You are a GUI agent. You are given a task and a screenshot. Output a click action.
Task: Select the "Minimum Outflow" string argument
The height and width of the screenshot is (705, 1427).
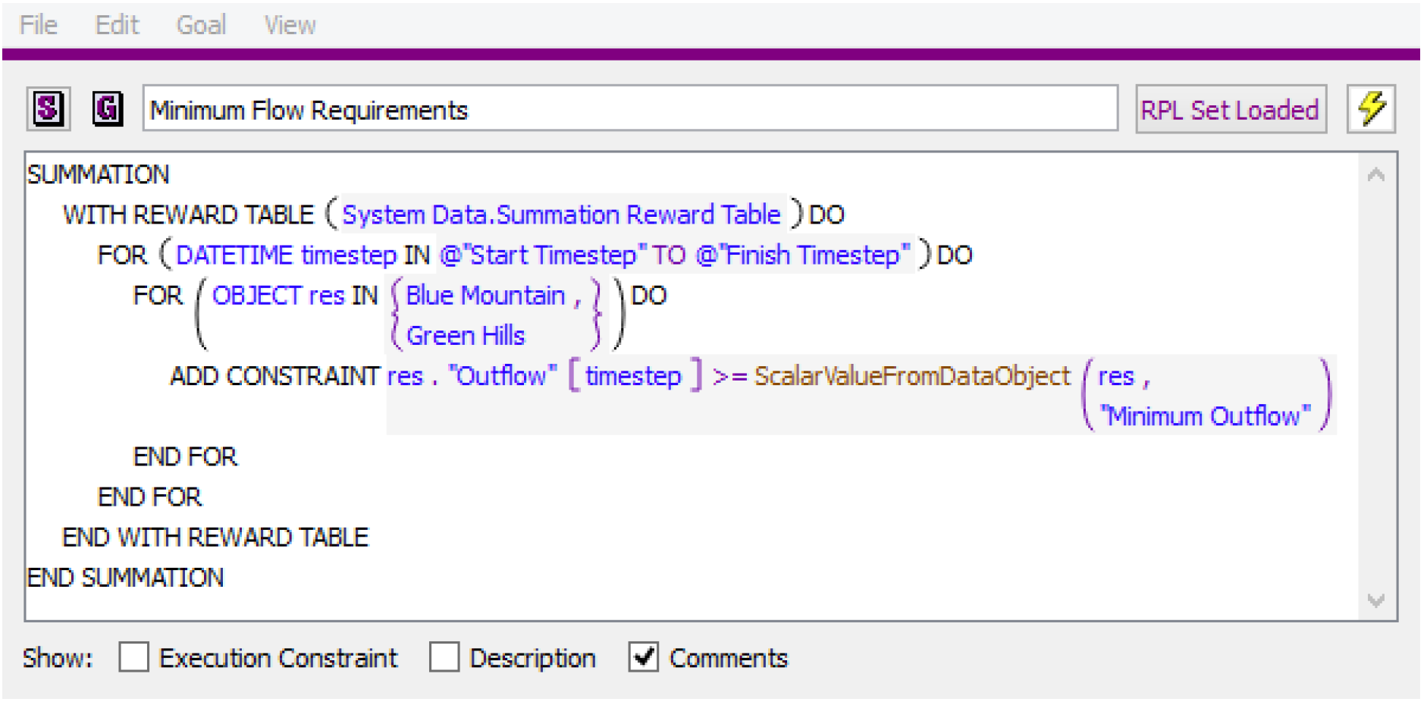tap(1205, 416)
